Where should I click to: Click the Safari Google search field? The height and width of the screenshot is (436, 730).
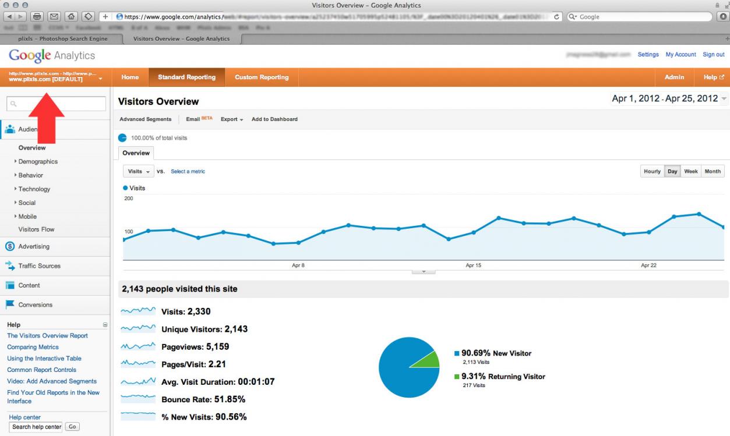(640, 17)
